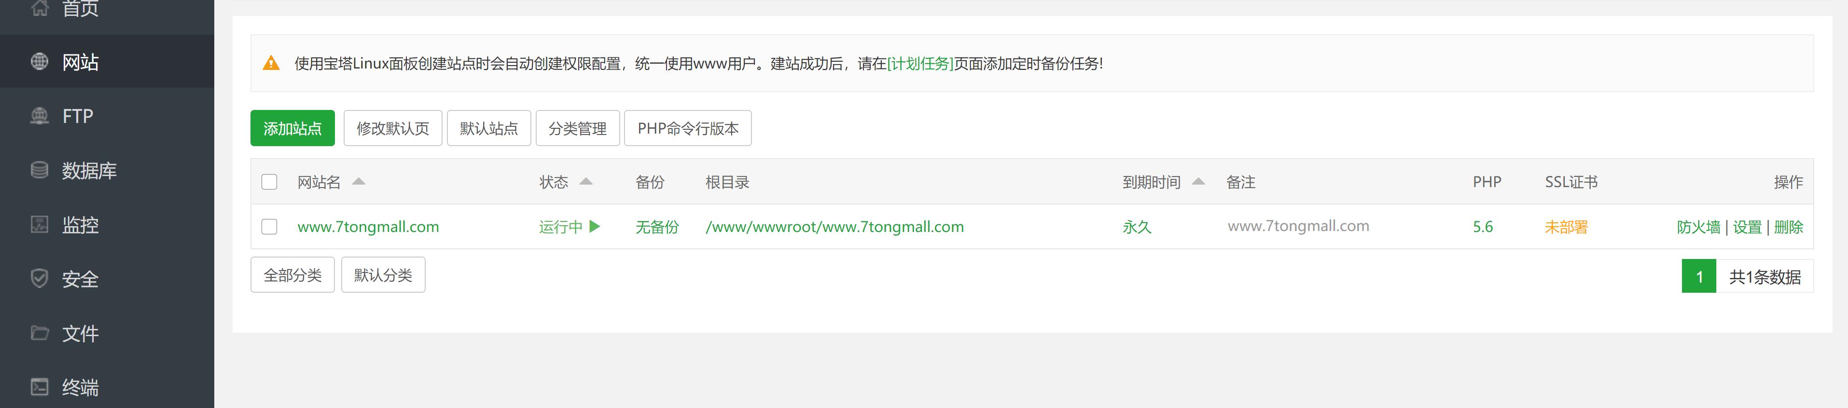1848x408 pixels.
Task: Click the green 添加站点 button
Action: click(292, 128)
